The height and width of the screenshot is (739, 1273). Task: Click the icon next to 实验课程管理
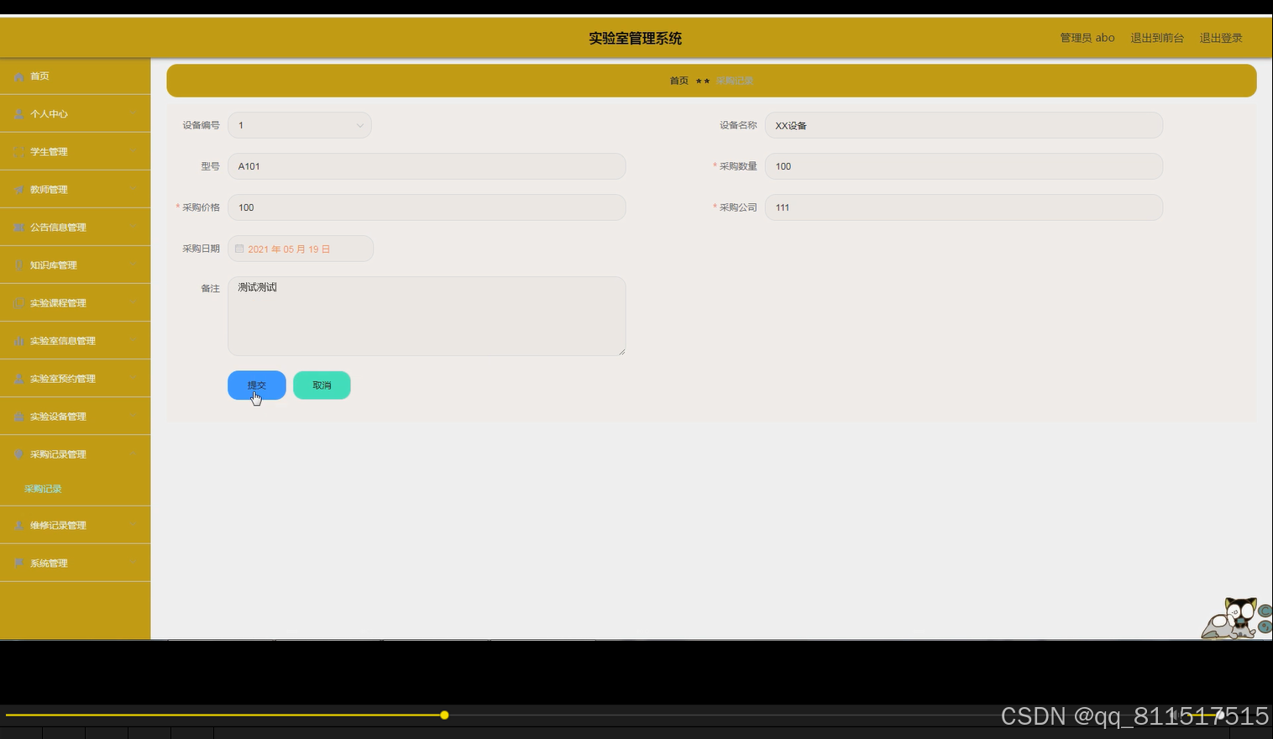pos(19,303)
